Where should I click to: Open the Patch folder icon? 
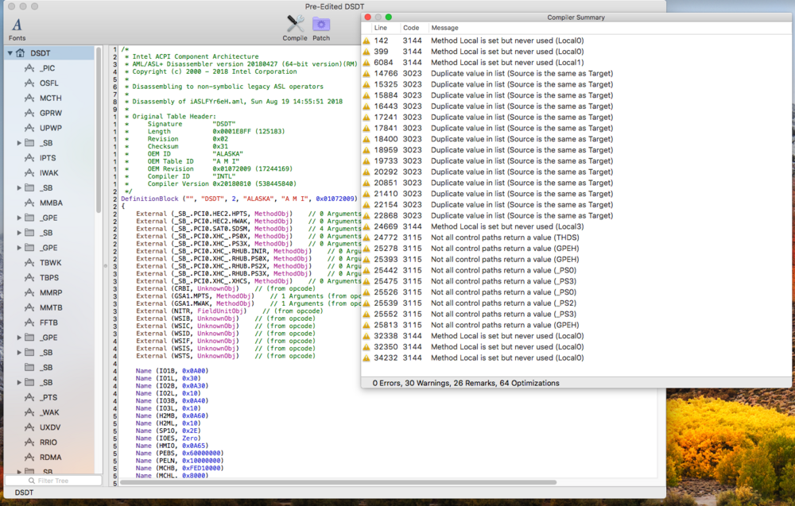click(321, 25)
